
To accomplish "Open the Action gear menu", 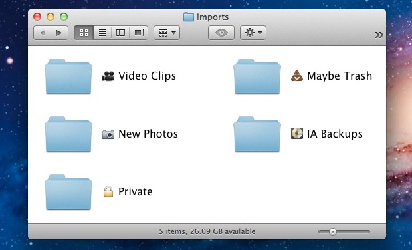I will click(253, 33).
